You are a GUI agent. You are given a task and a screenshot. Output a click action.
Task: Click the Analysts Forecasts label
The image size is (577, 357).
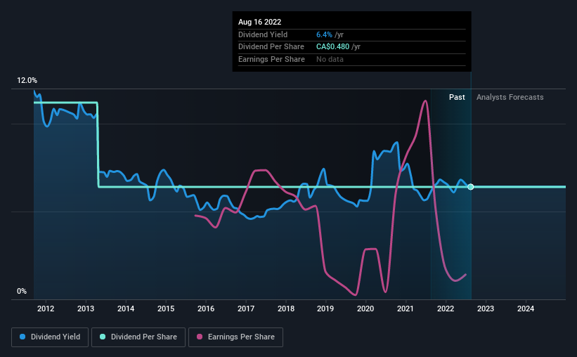tap(510, 97)
